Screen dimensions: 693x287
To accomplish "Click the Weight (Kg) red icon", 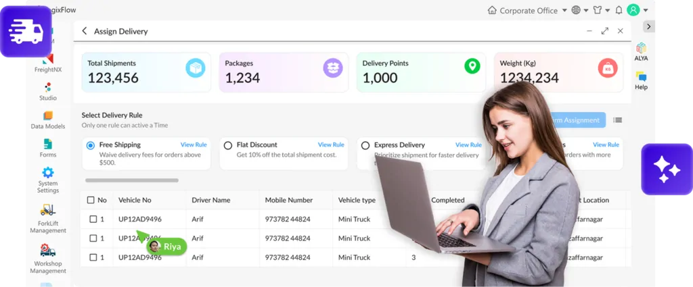I will 608,68.
